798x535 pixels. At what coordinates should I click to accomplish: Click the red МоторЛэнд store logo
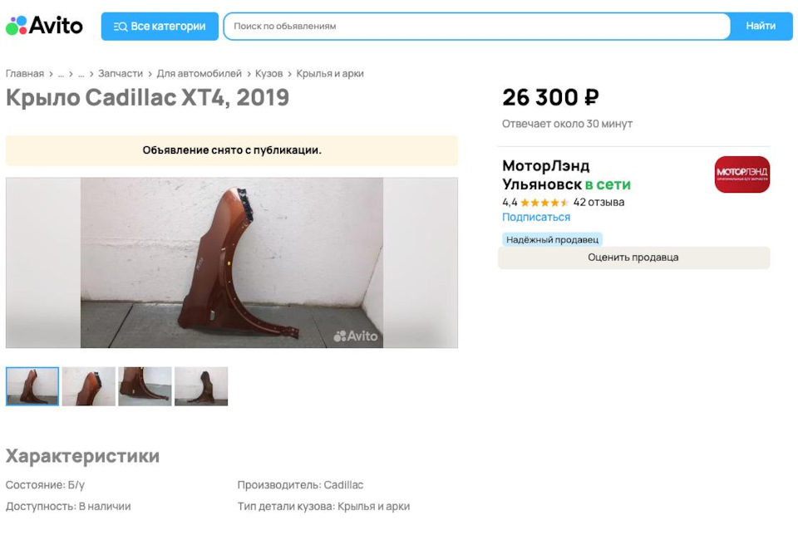[x=742, y=175]
